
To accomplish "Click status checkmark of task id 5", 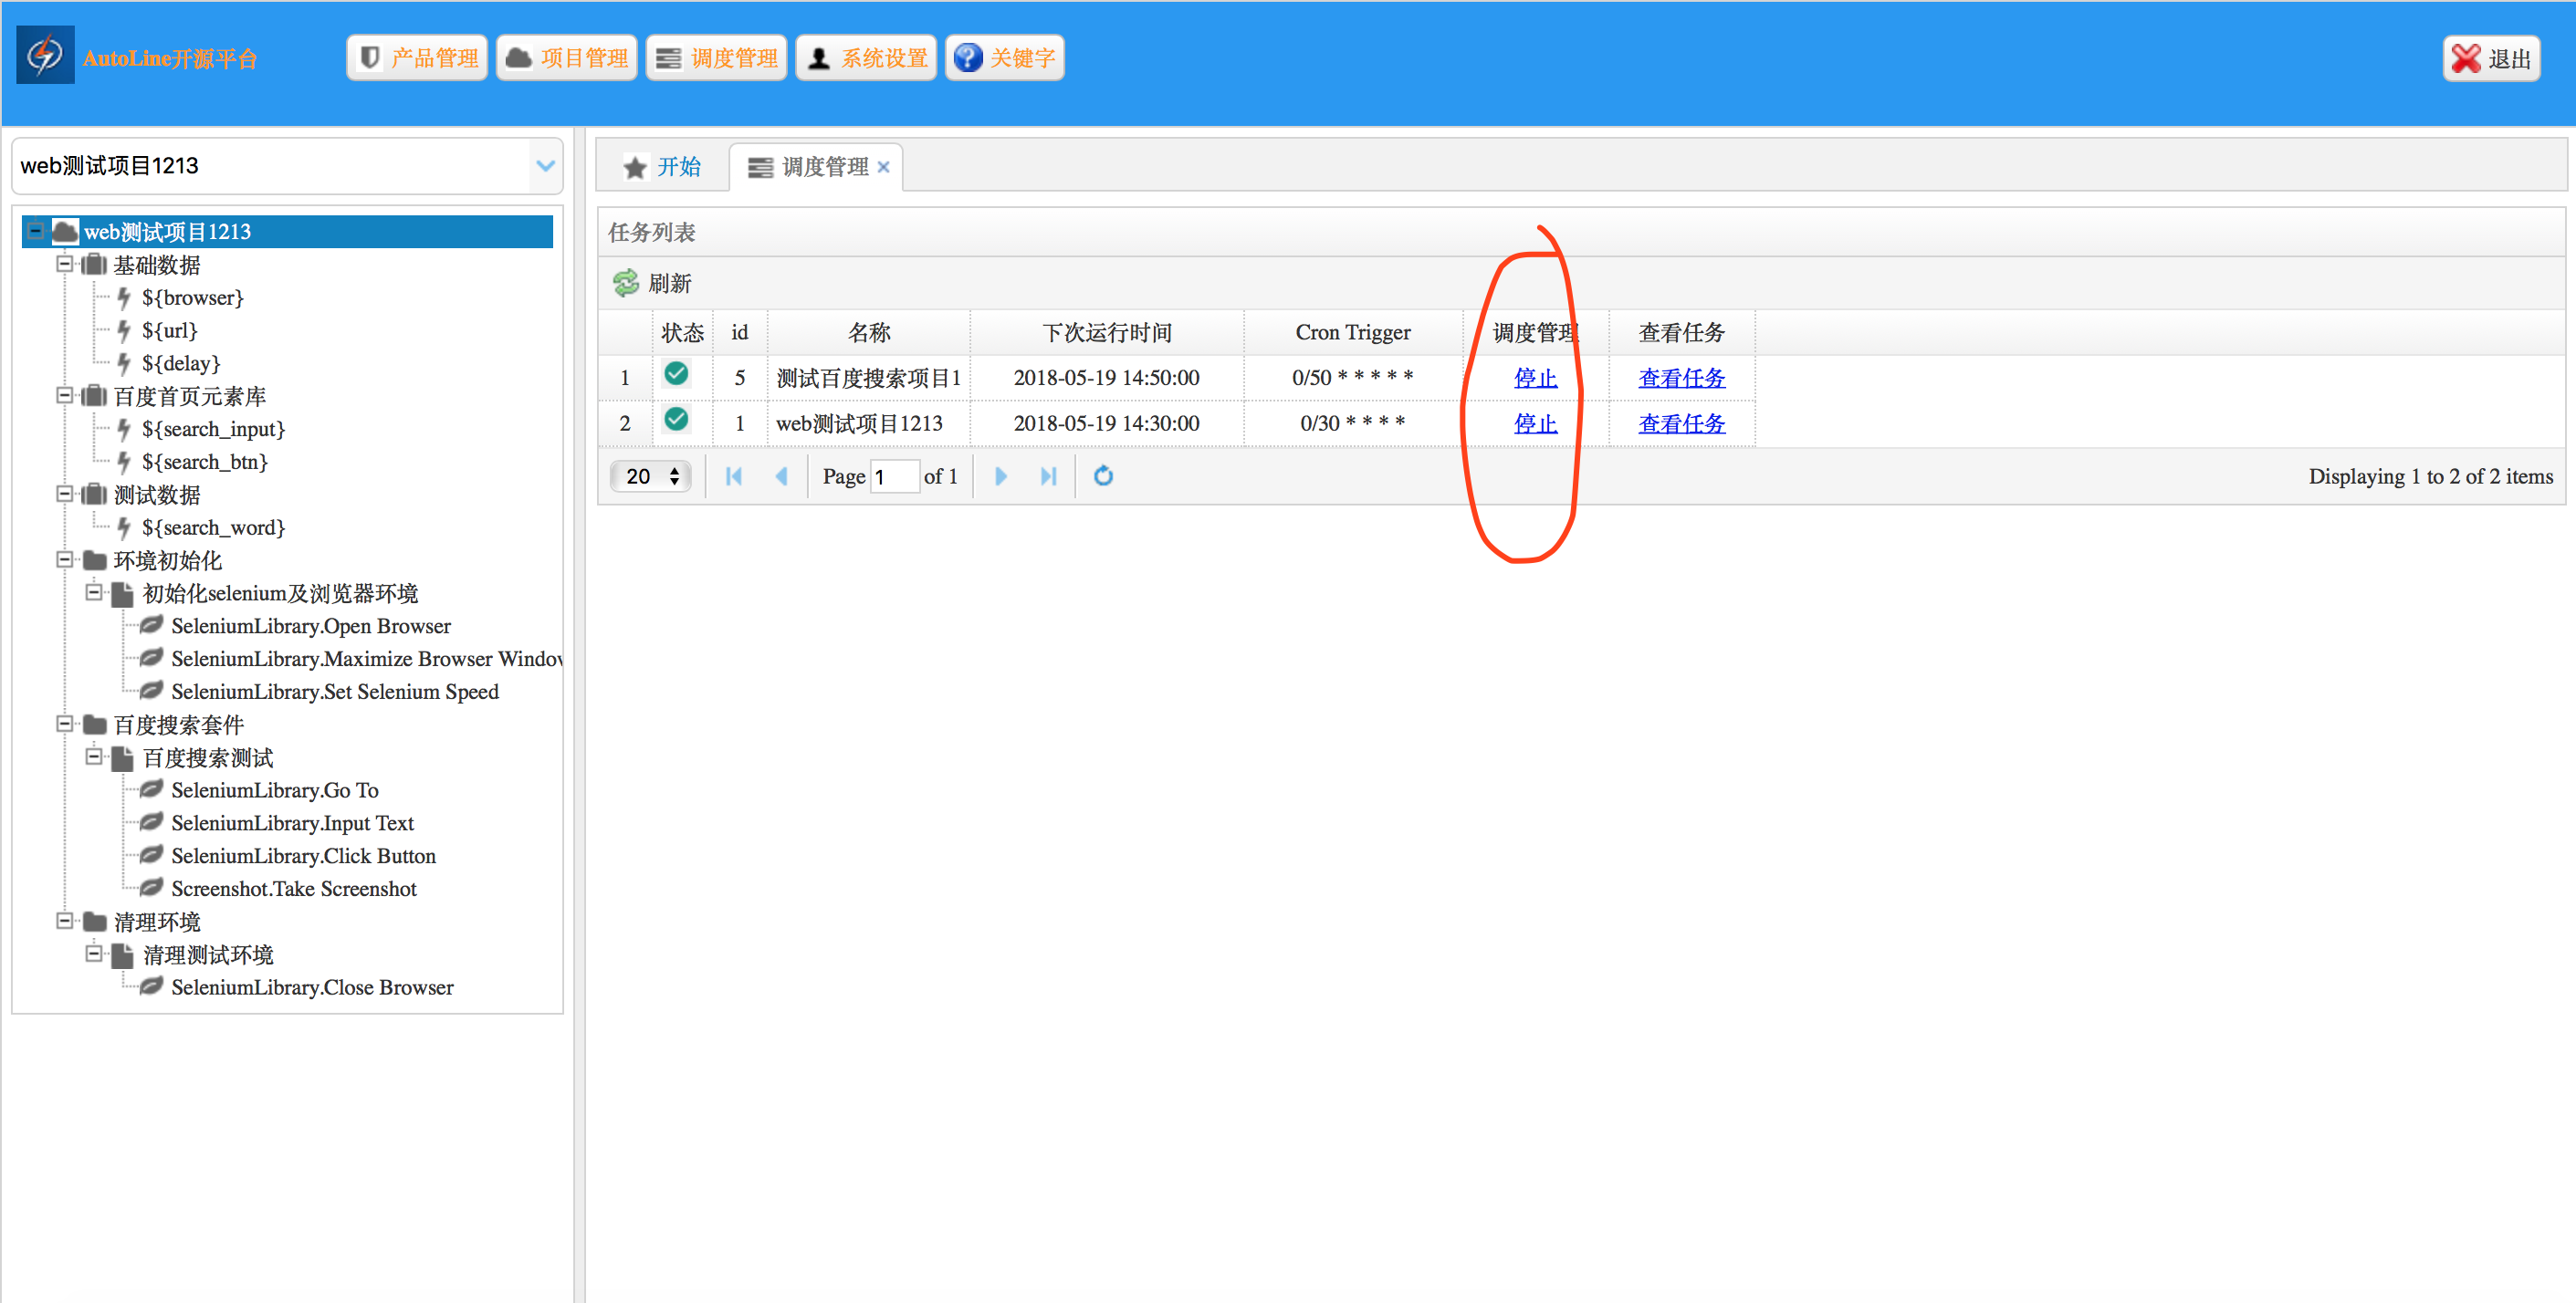I will pos(676,375).
